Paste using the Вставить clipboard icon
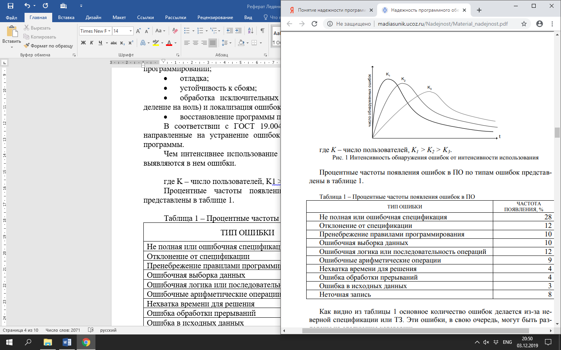Viewport: 561px width, 350px height. tap(12, 31)
